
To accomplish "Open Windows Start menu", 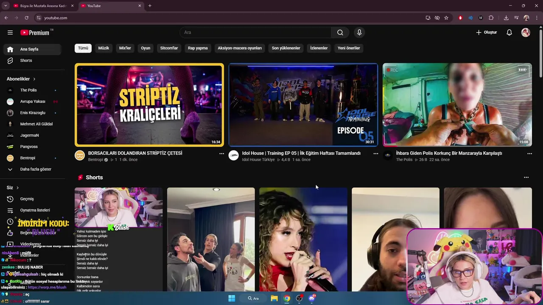I will tap(232, 298).
